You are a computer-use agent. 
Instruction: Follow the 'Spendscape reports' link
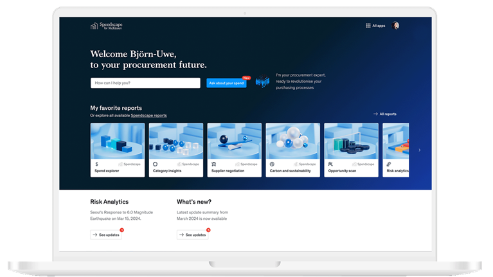pos(148,116)
